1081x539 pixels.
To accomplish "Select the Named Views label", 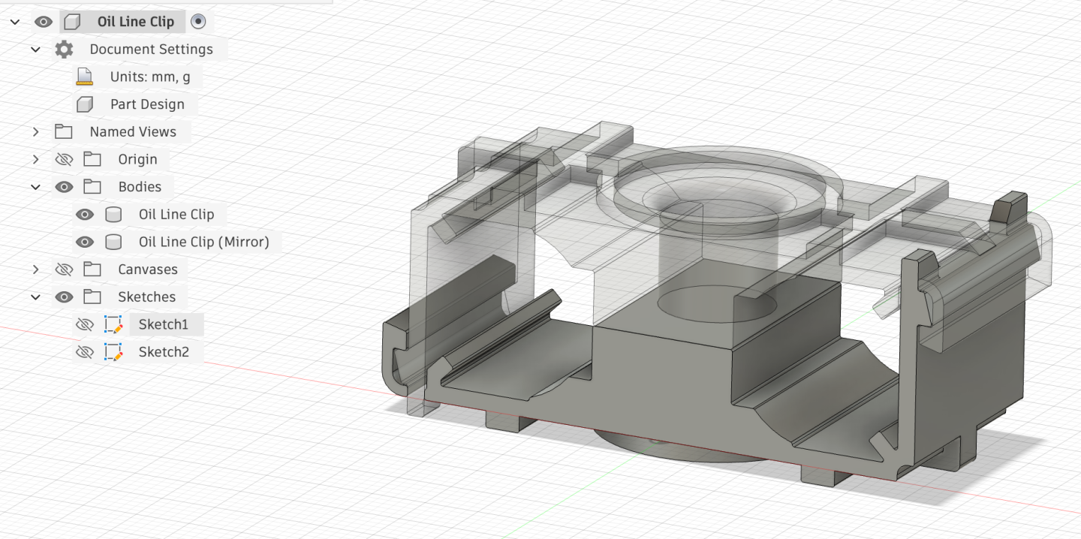I will 133,132.
